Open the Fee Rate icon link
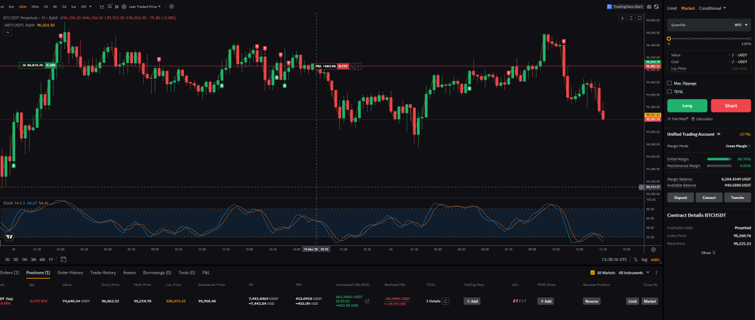The height and width of the screenshot is (320, 755). coord(669,118)
